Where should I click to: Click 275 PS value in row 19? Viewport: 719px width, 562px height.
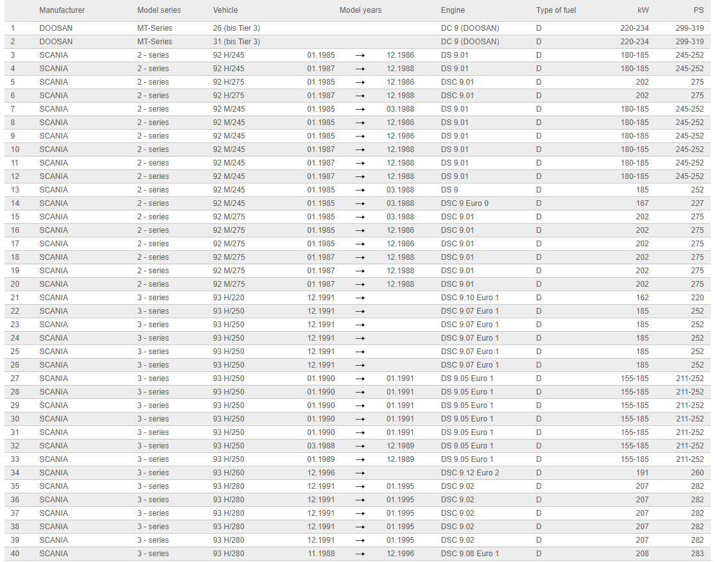point(697,271)
